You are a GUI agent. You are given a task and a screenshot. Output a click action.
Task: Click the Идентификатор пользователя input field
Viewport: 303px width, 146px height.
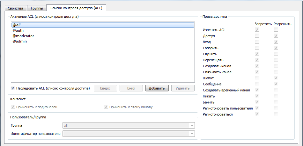pyautogui.click(x=126, y=134)
